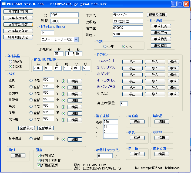The width and height of the screenshot is (191, 173).
Task: Click 编辑家具 underground button
Action: coord(161,46)
